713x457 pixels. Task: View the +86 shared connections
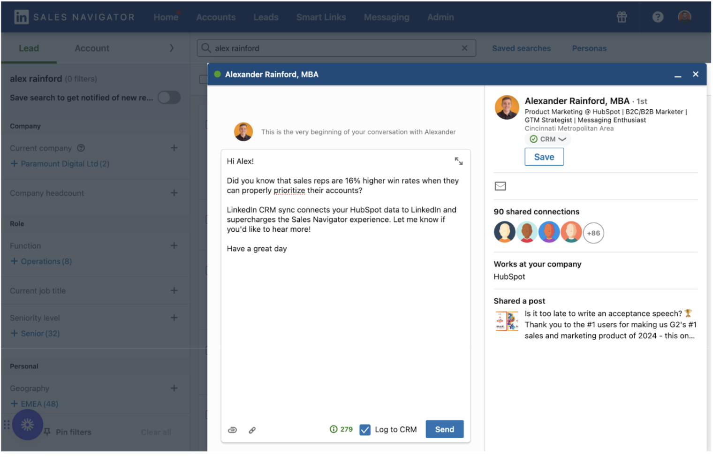click(x=593, y=233)
